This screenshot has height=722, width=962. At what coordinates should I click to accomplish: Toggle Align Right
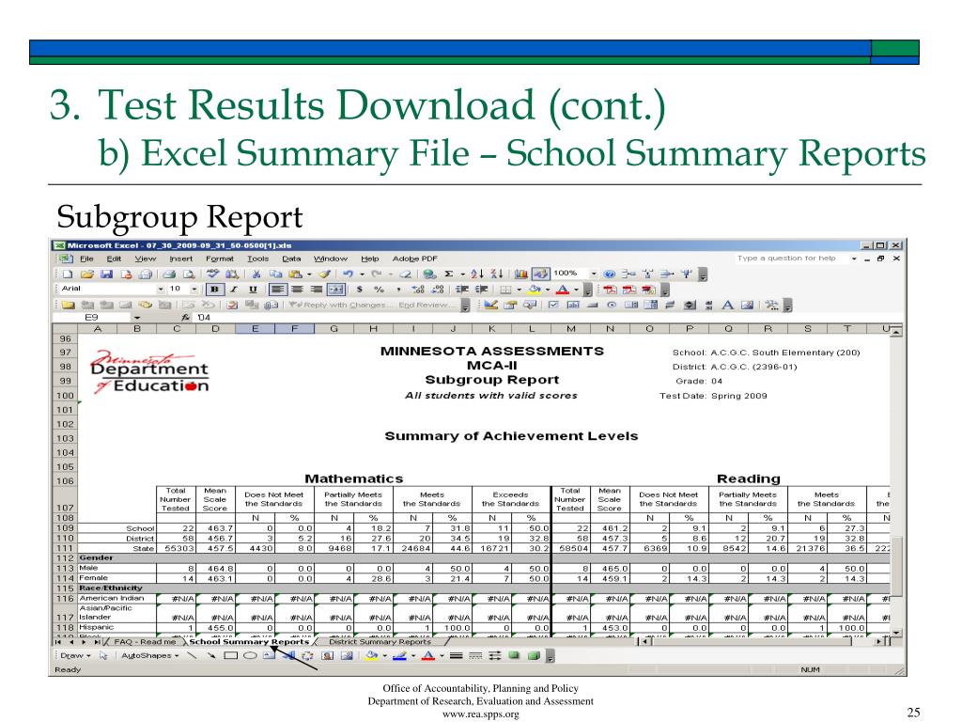(x=317, y=290)
